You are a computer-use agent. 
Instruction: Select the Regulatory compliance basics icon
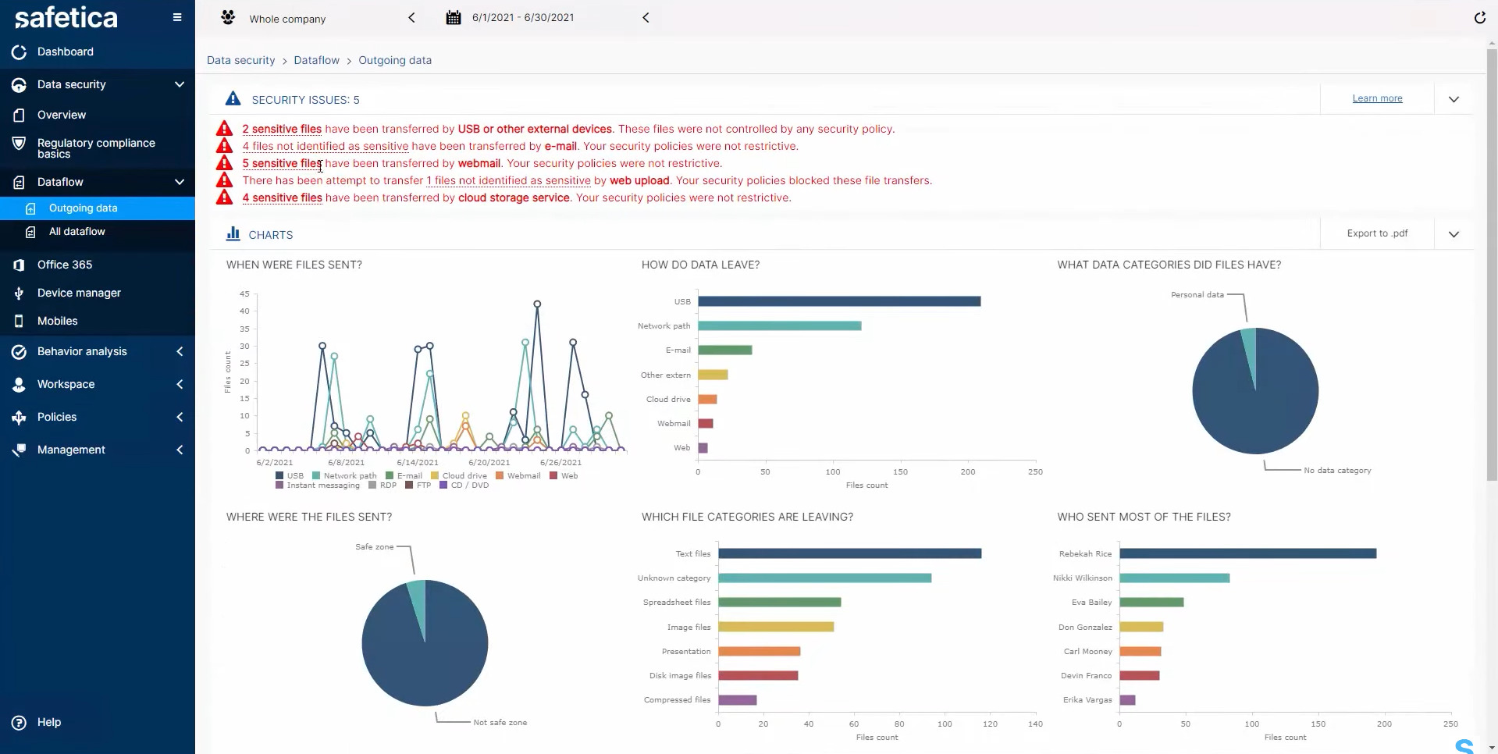point(19,144)
